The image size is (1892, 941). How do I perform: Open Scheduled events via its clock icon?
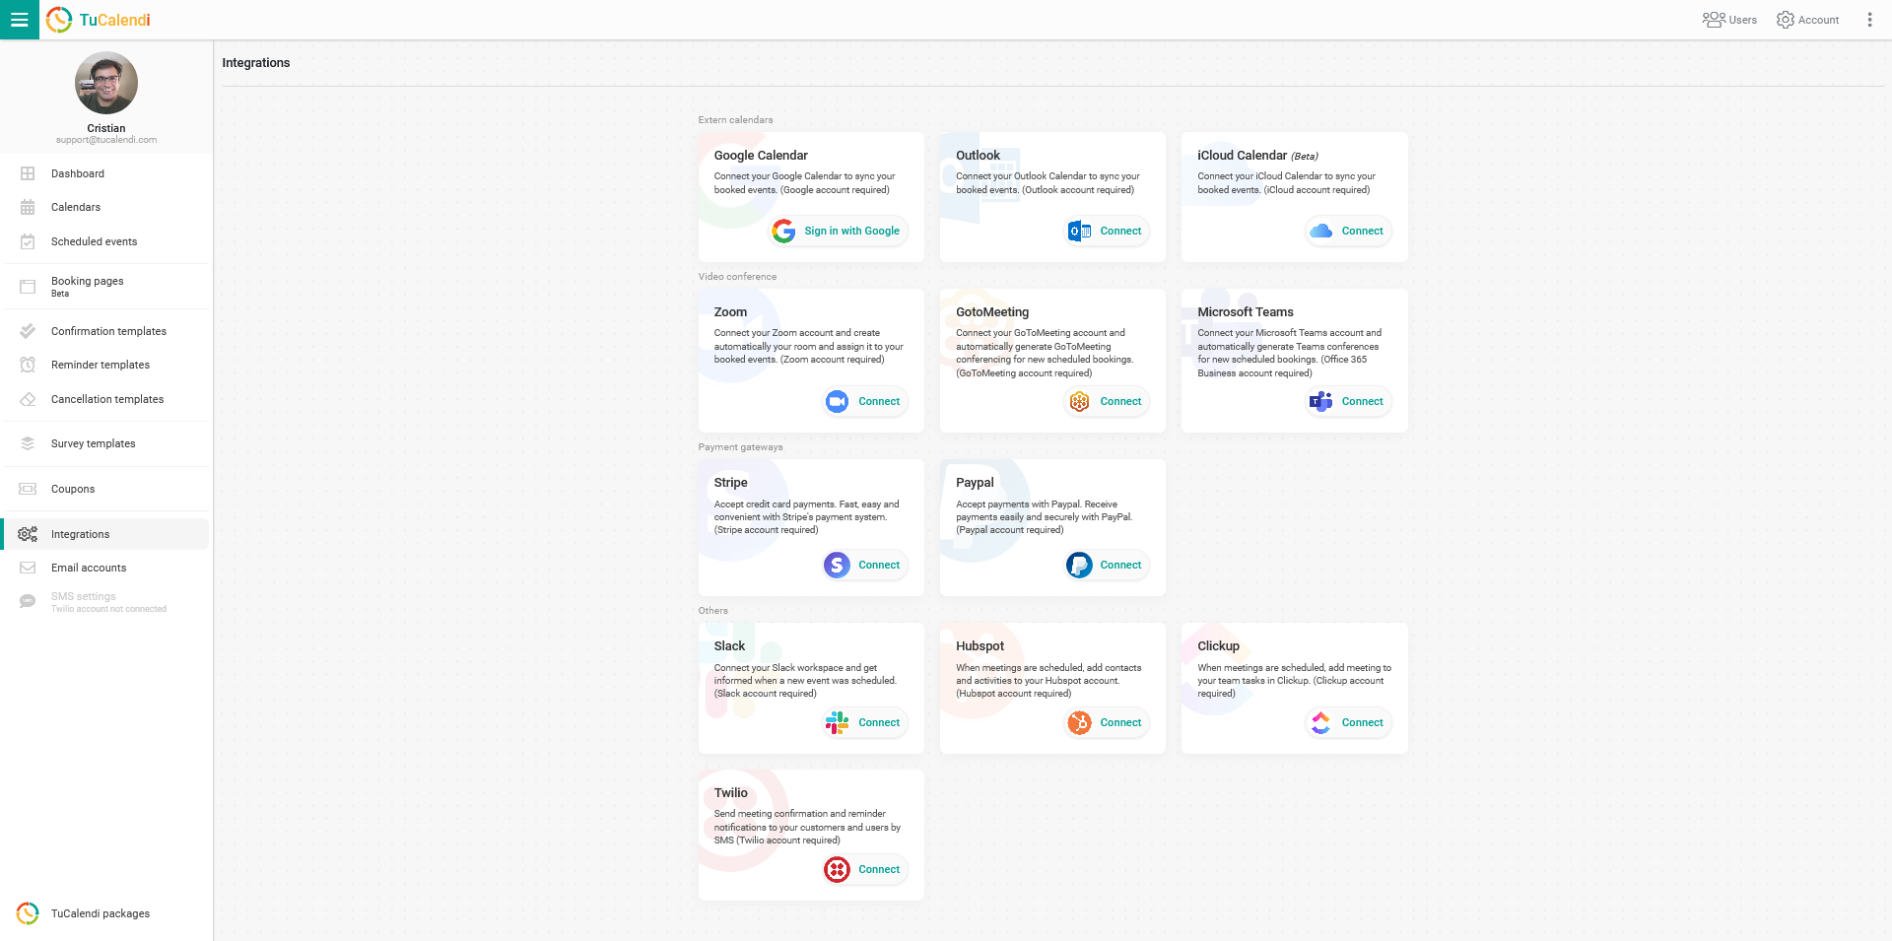click(28, 241)
